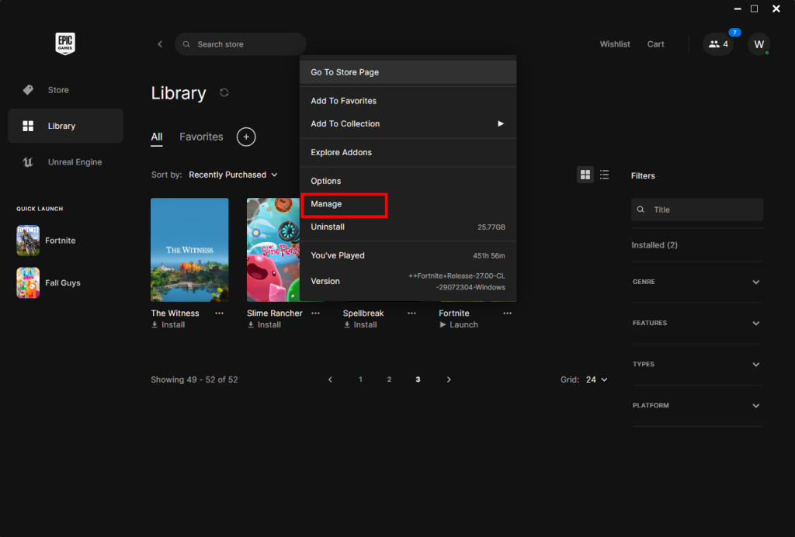Click The Witness cover art
The height and width of the screenshot is (537, 795).
189,250
